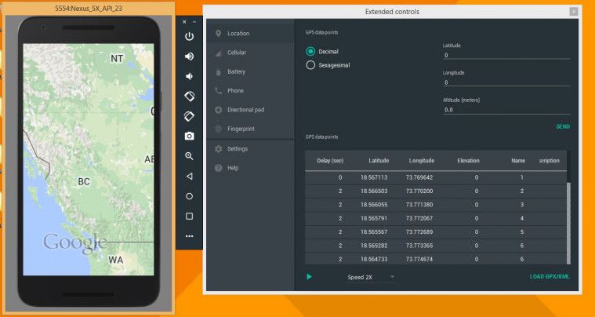Viewport: 595px width, 317px height.
Task: Click the Longitude input field
Action: point(506,82)
